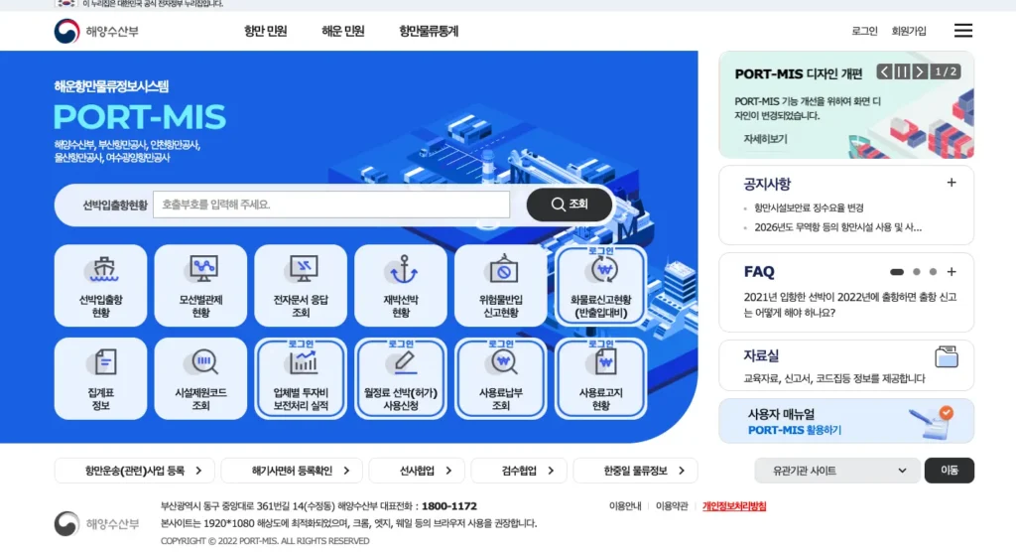Open 자료실 folder icon

coord(947,356)
